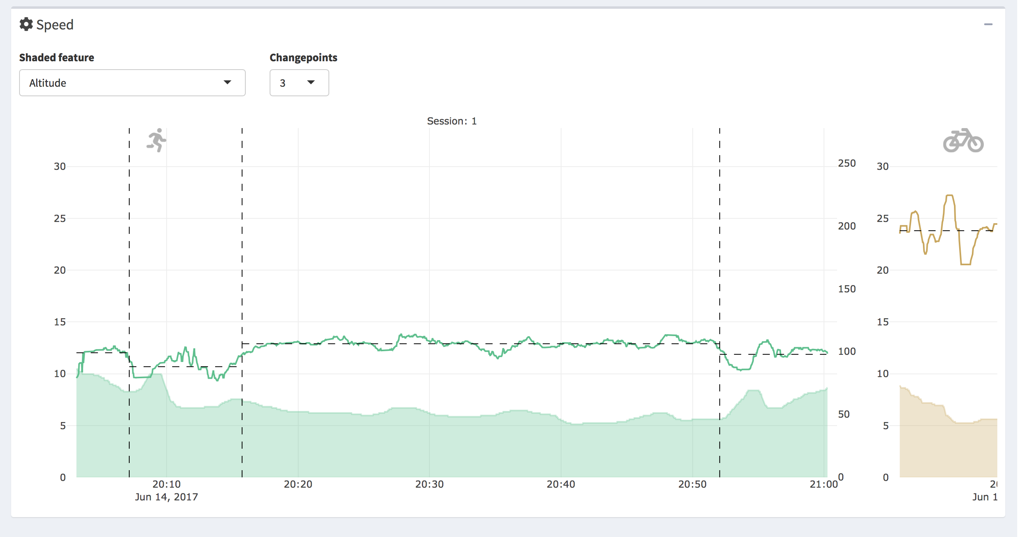The image size is (1018, 537).
Task: Open the Altitude shaded feature dropdown
Action: click(x=132, y=83)
